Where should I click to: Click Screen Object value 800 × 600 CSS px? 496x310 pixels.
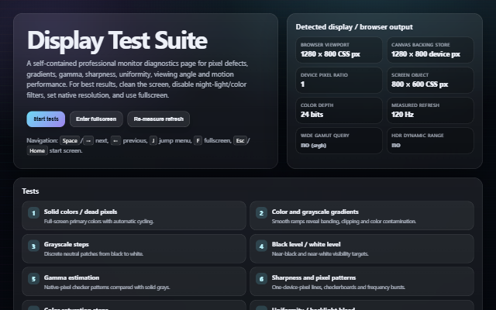click(419, 84)
